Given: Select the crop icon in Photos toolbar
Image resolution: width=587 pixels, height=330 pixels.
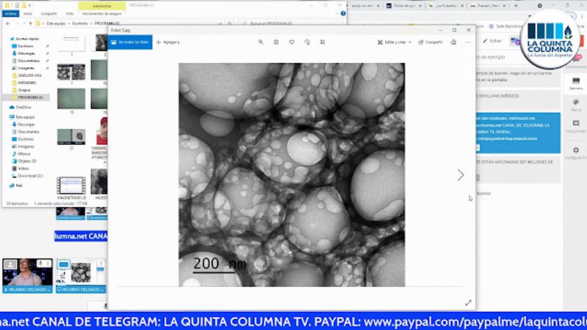Looking at the screenshot, I should click(322, 42).
